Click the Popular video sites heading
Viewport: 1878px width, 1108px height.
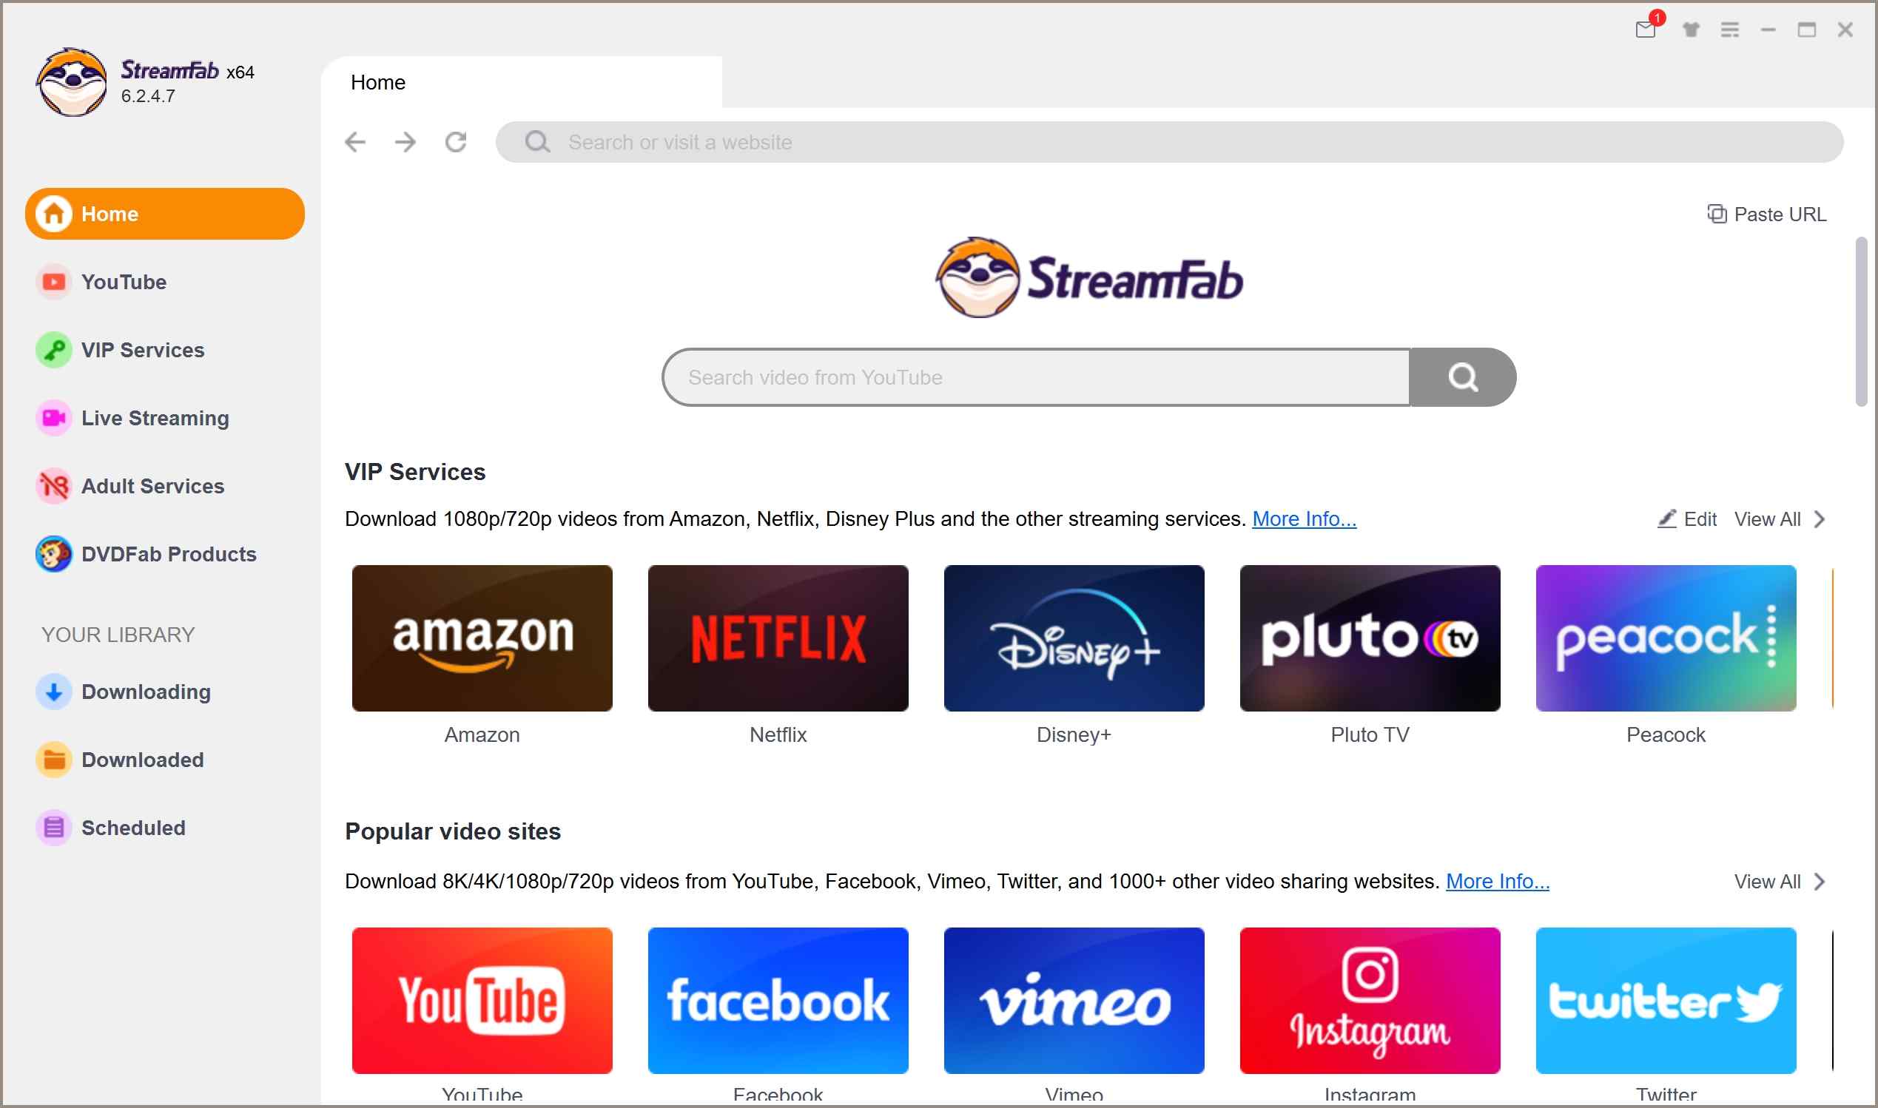453,831
